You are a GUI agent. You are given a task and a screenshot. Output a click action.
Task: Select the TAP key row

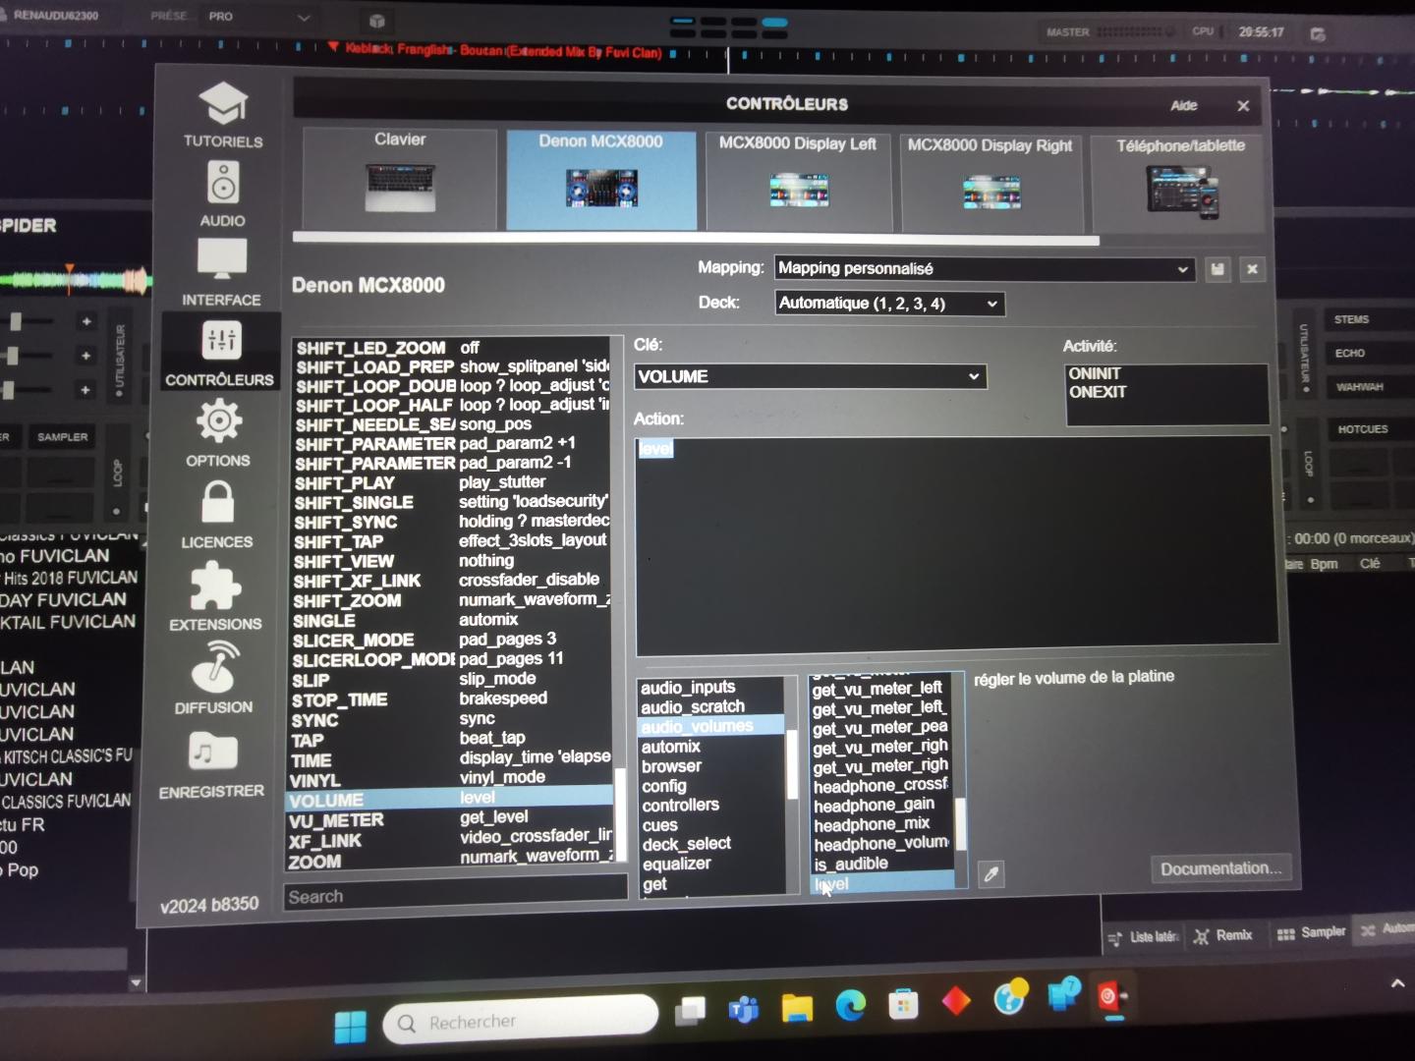[451, 739]
